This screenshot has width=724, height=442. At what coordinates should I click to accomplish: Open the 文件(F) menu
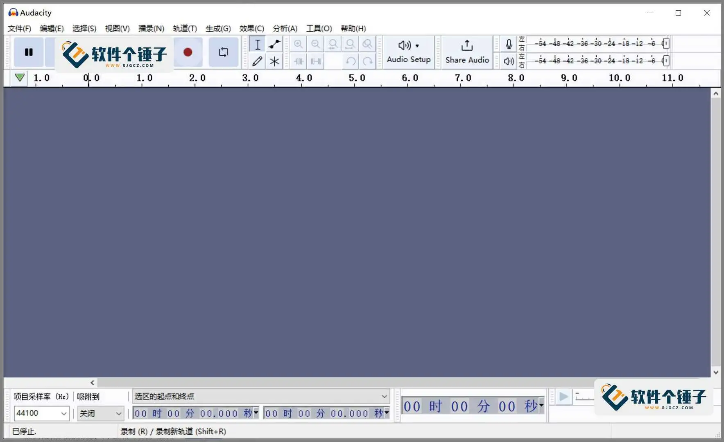tap(19, 28)
